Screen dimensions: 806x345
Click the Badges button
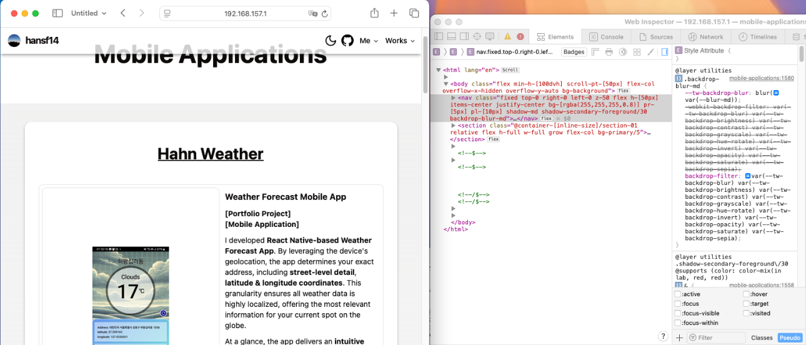[574, 52]
